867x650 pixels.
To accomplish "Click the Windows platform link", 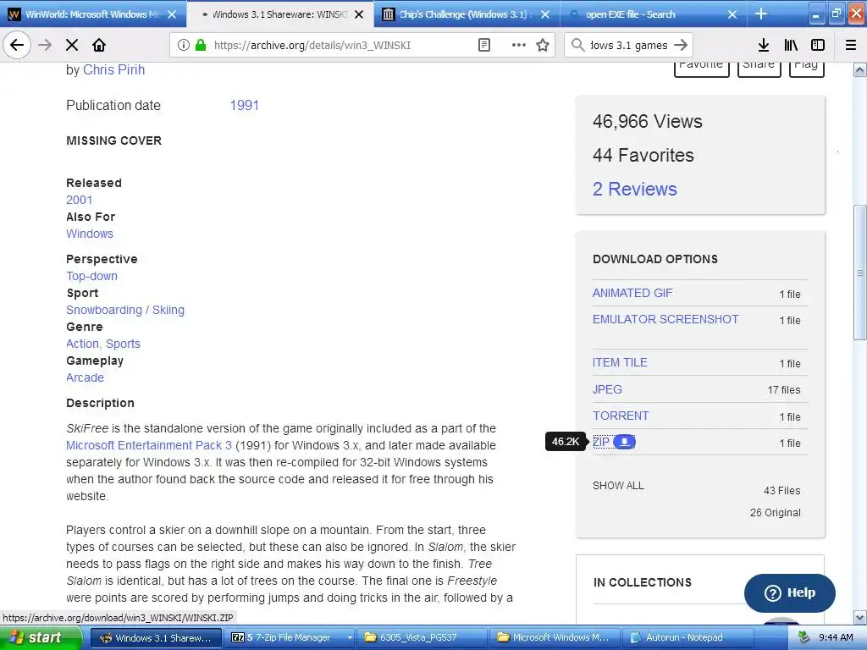I will tap(90, 234).
